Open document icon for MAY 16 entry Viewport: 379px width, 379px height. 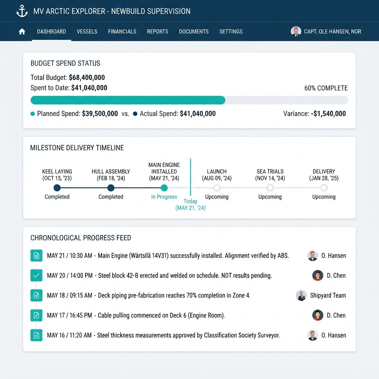coord(37,335)
